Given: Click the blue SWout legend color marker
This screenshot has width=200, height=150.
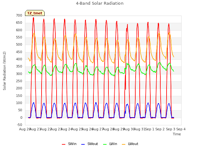Looking at the screenshot, I should [x=83, y=144].
